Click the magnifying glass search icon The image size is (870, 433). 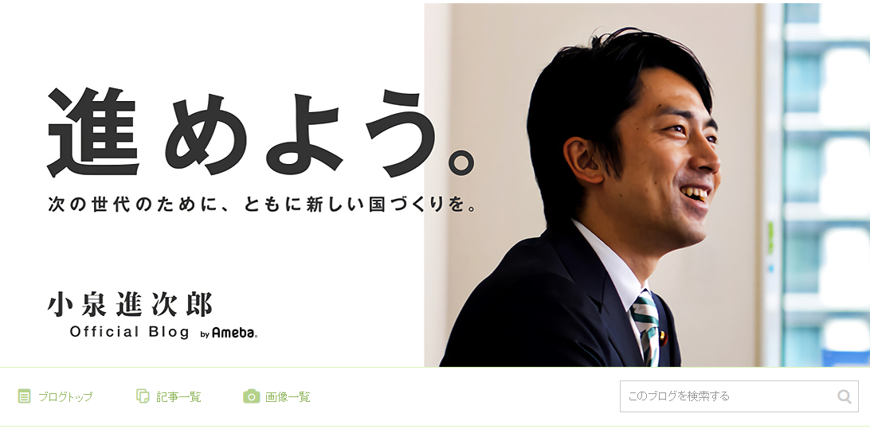[x=844, y=396]
